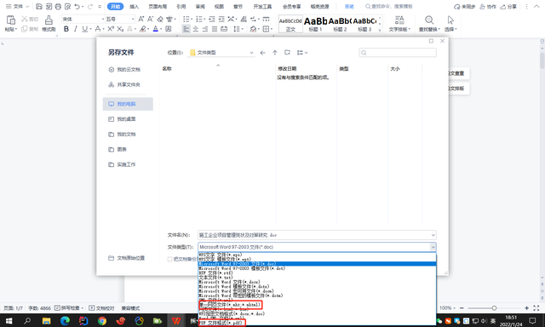Click the Text Layout tool icon
545x327 pixels.
pyautogui.click(x=399, y=20)
